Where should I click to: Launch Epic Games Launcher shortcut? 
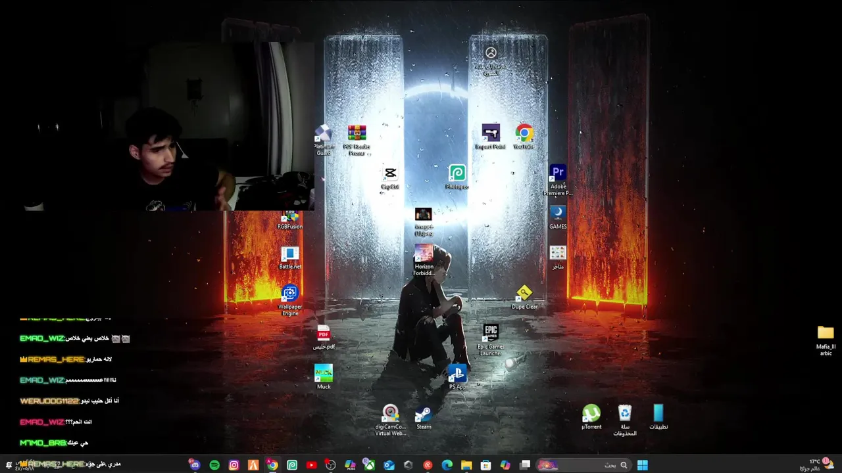point(491,340)
